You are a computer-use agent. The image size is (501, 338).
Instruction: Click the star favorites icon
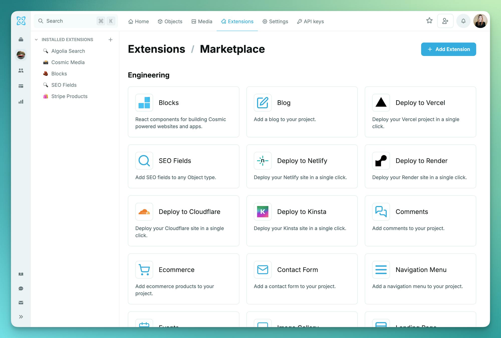point(429,21)
